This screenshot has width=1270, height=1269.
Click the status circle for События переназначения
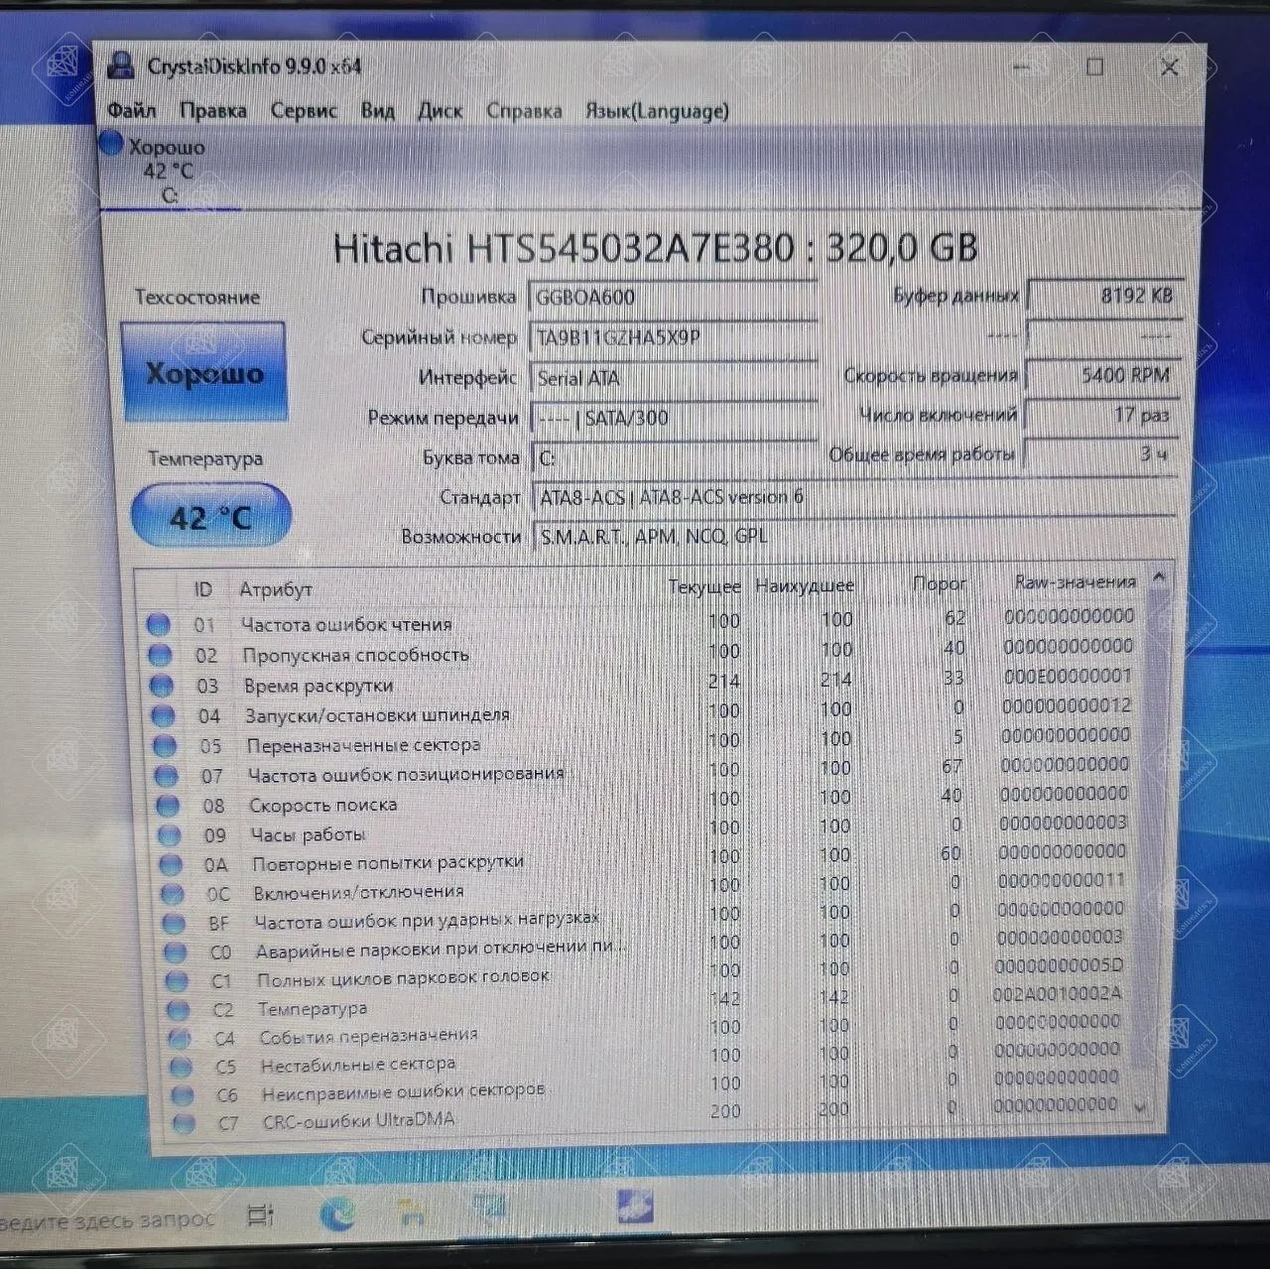pyautogui.click(x=181, y=1039)
